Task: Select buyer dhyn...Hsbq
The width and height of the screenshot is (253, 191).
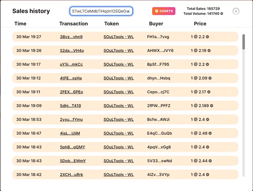Action: (x=158, y=78)
